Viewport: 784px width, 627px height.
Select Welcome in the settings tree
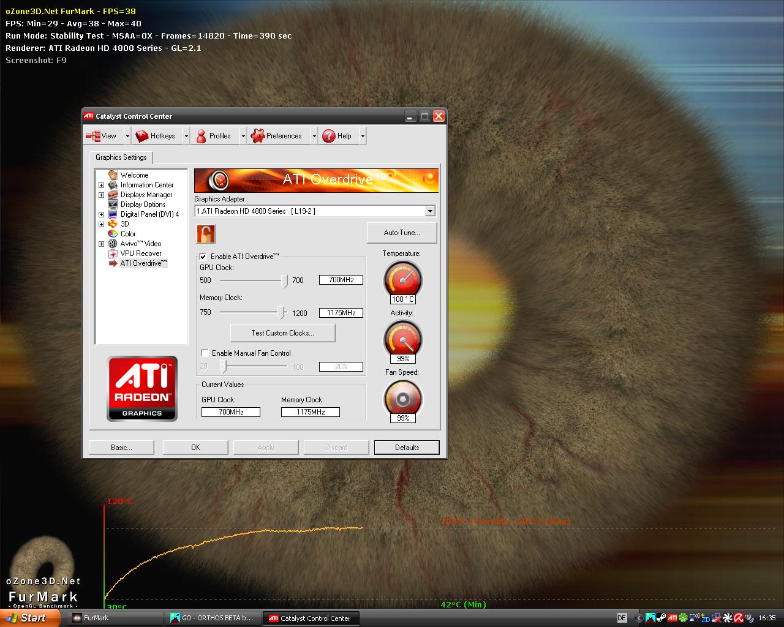pos(134,175)
